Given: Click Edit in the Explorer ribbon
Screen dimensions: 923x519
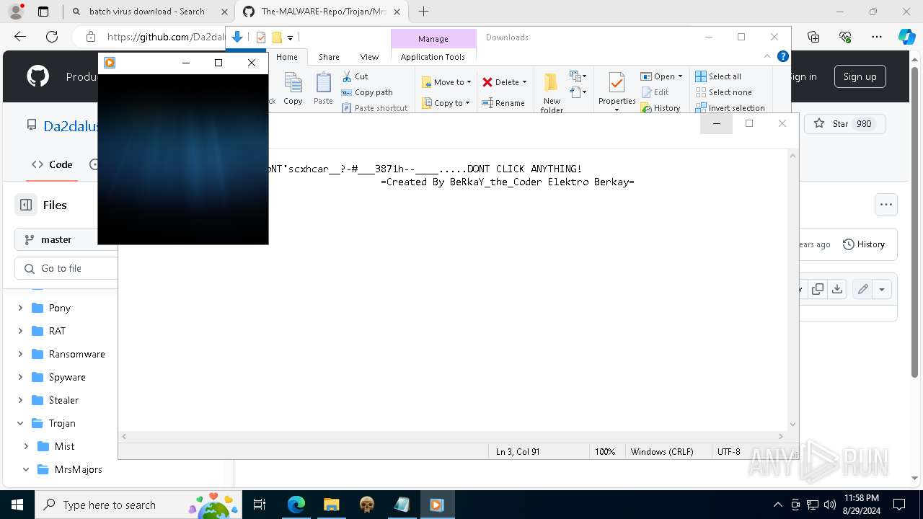Looking at the screenshot, I should click(655, 92).
